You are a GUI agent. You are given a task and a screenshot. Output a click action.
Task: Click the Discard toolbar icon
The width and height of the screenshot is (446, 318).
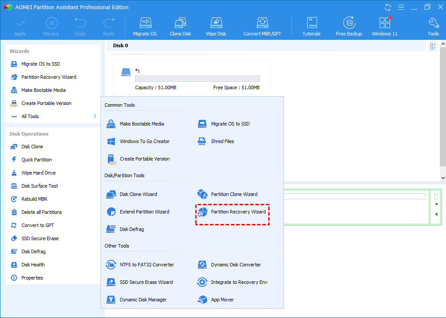tap(51, 27)
